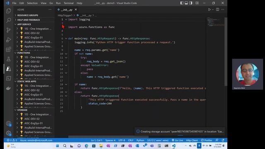Click the 3.9.12 venv interpreter selector

click(x=158, y=140)
